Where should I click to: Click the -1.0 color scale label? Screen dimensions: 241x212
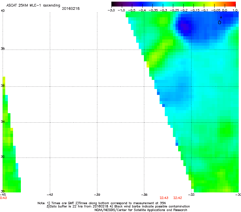pos(121,10)
